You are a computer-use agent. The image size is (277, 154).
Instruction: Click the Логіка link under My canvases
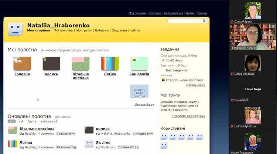click(x=110, y=74)
